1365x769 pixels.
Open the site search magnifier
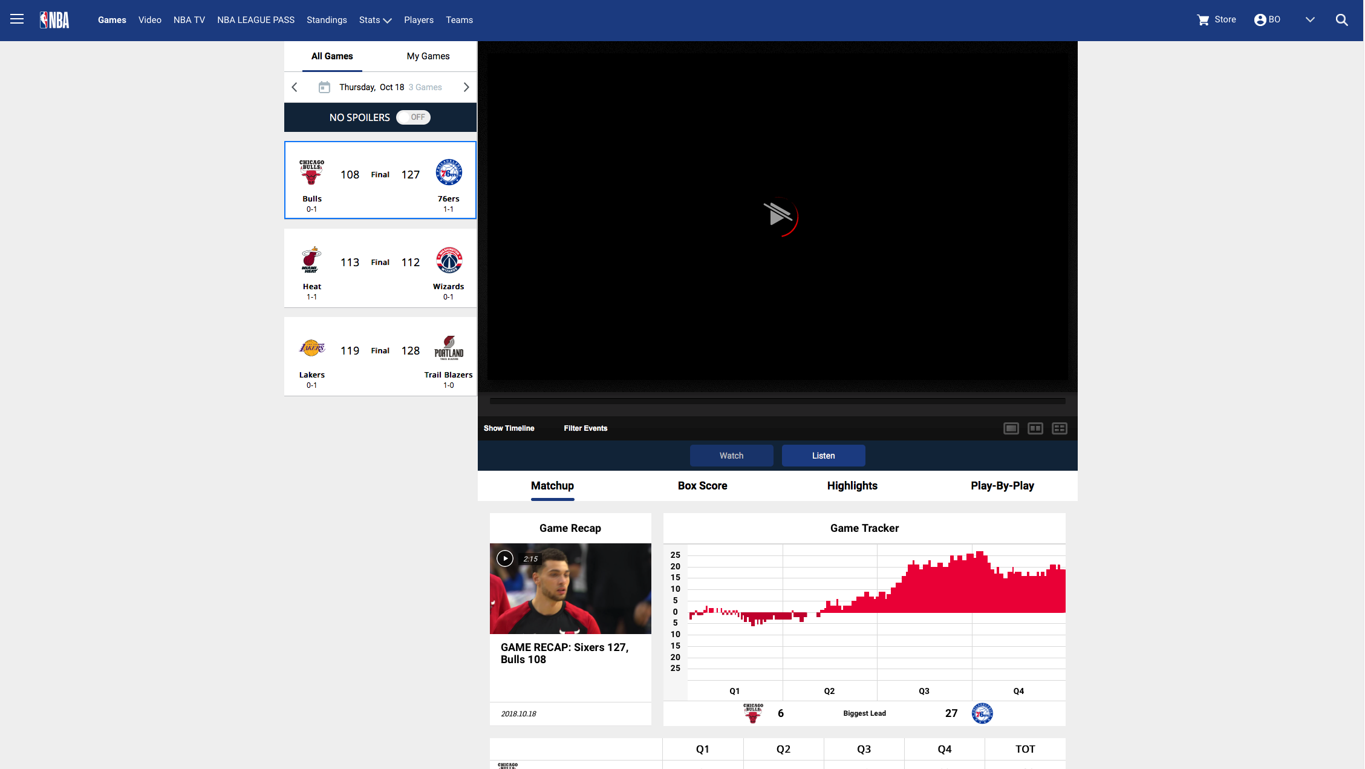1341,20
